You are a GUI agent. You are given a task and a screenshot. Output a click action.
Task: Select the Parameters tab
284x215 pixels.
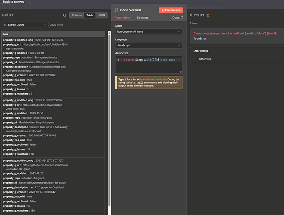point(122,18)
